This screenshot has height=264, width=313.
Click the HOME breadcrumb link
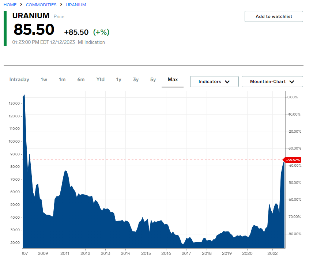[x=10, y=5]
